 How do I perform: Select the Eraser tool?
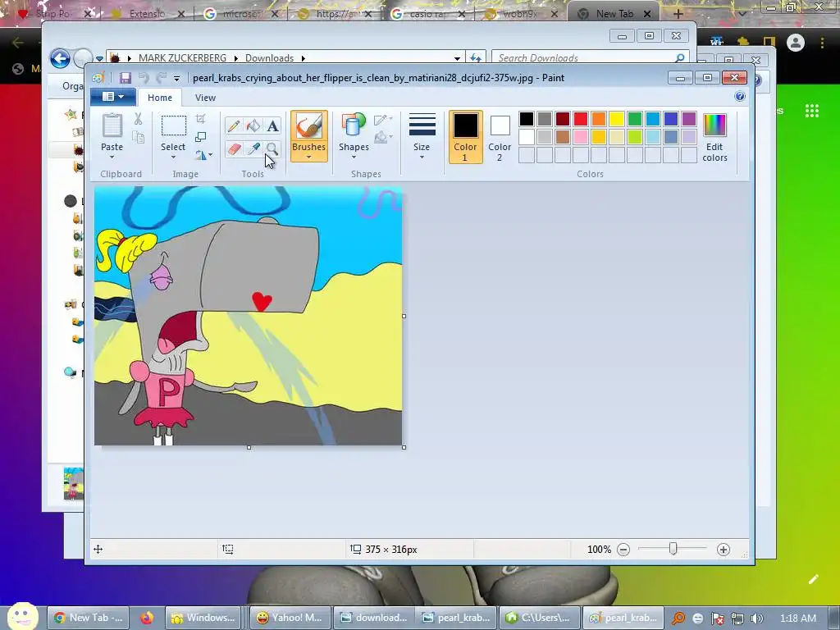[234, 148]
